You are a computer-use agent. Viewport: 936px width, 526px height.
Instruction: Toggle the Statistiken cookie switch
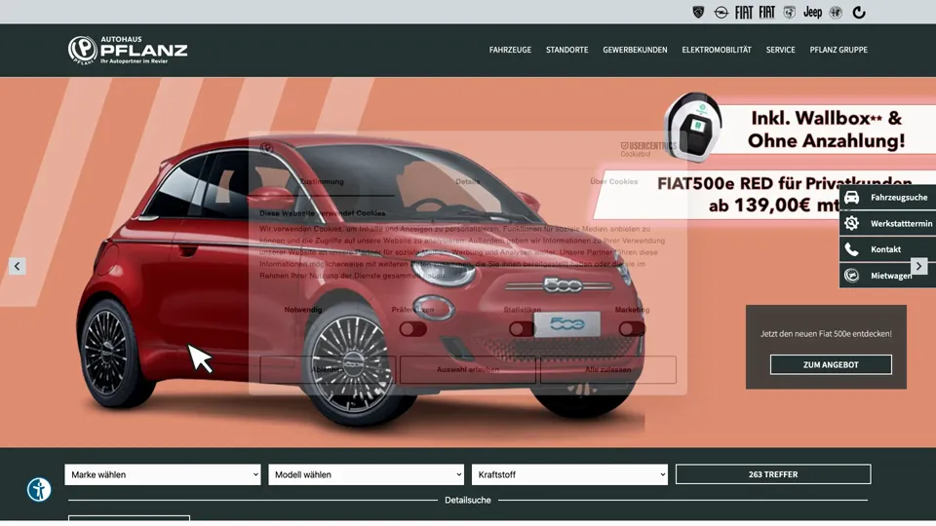(523, 329)
